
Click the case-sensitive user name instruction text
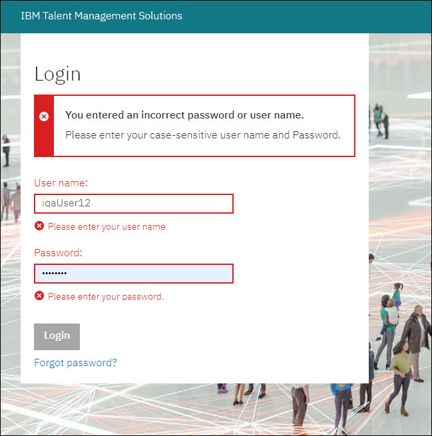202,135
